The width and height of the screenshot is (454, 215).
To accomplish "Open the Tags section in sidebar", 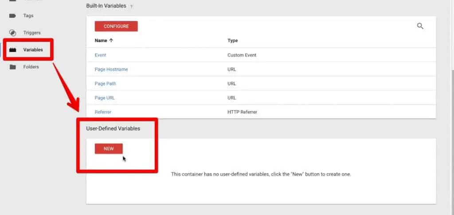I will point(28,15).
